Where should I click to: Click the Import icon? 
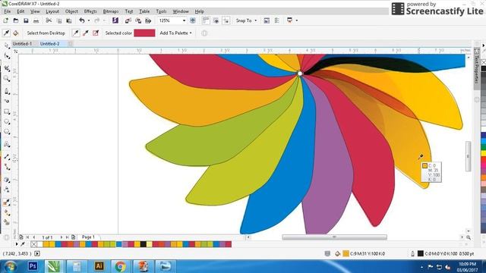point(128,20)
